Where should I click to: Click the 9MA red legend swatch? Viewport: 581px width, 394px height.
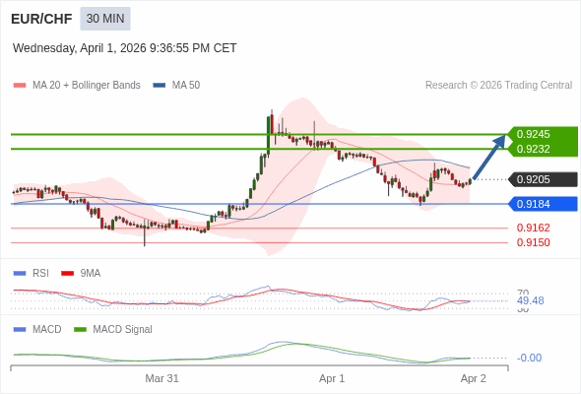pos(67,274)
